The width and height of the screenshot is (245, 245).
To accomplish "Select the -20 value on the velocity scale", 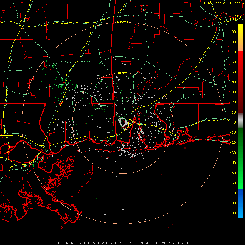I will click(x=233, y=142).
